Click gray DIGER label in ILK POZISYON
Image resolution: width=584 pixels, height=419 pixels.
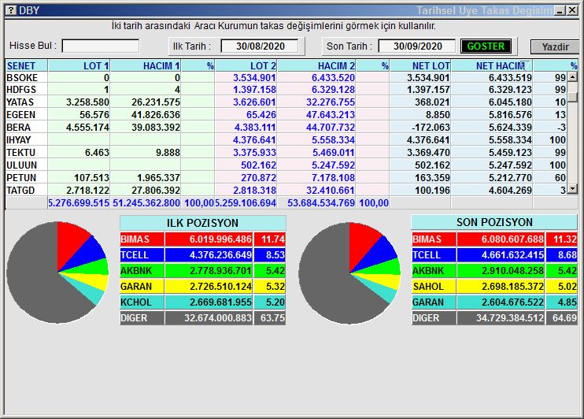pos(142,318)
